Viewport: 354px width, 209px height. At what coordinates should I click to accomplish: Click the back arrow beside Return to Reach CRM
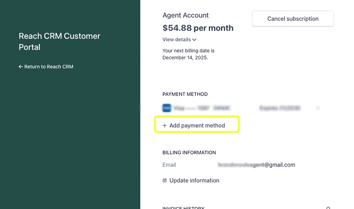coord(21,67)
